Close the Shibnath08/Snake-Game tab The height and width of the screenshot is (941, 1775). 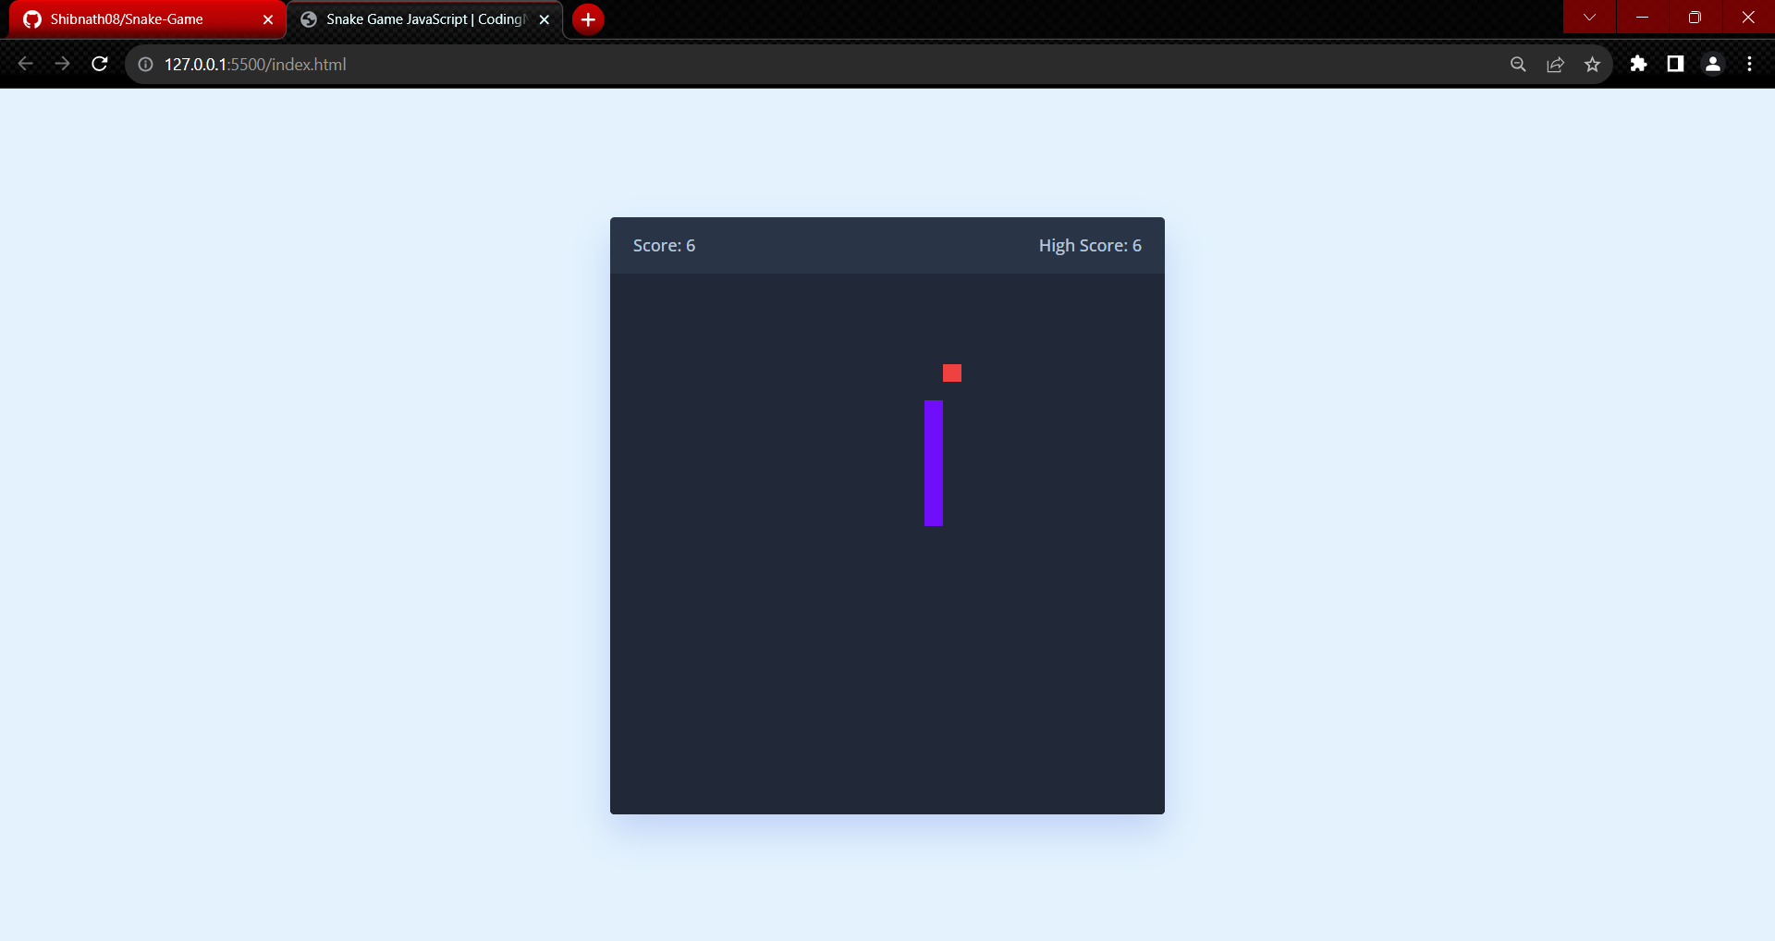[268, 18]
